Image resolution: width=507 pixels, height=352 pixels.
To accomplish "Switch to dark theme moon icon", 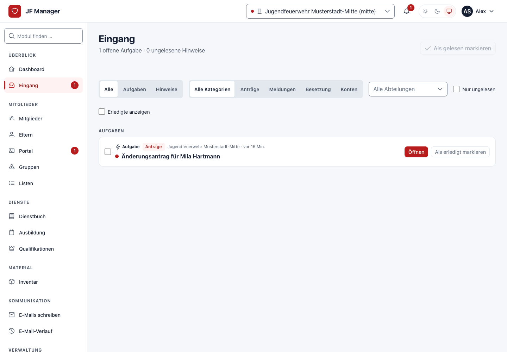I will pyautogui.click(x=437, y=11).
